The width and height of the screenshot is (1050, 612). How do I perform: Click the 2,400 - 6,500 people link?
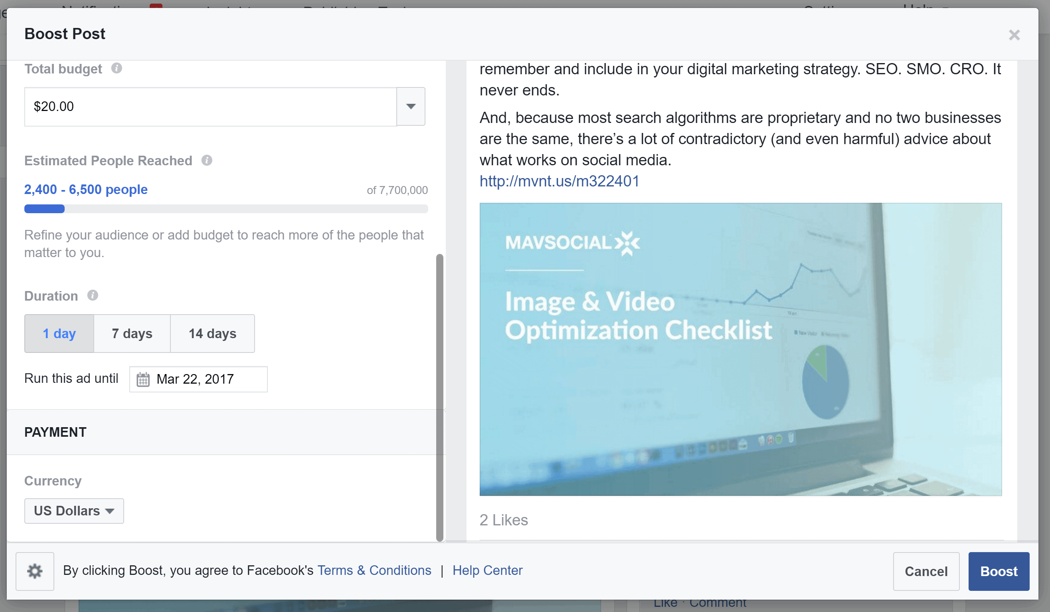(85, 190)
